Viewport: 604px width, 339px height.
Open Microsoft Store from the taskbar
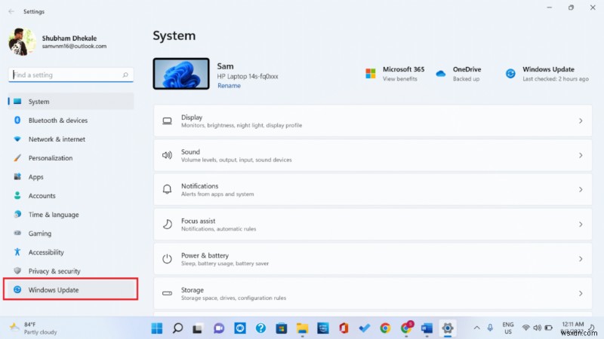click(x=281, y=328)
